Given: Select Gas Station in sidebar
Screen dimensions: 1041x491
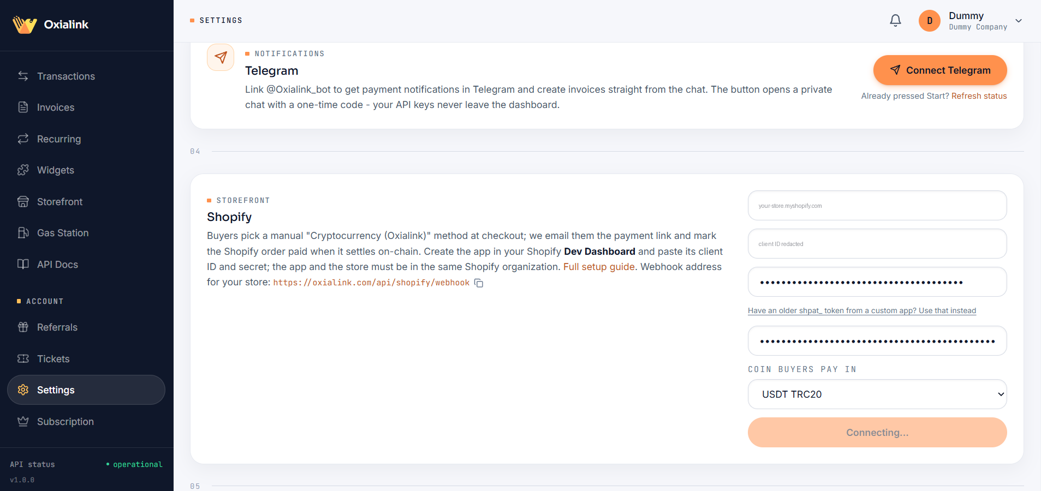Looking at the screenshot, I should point(86,233).
